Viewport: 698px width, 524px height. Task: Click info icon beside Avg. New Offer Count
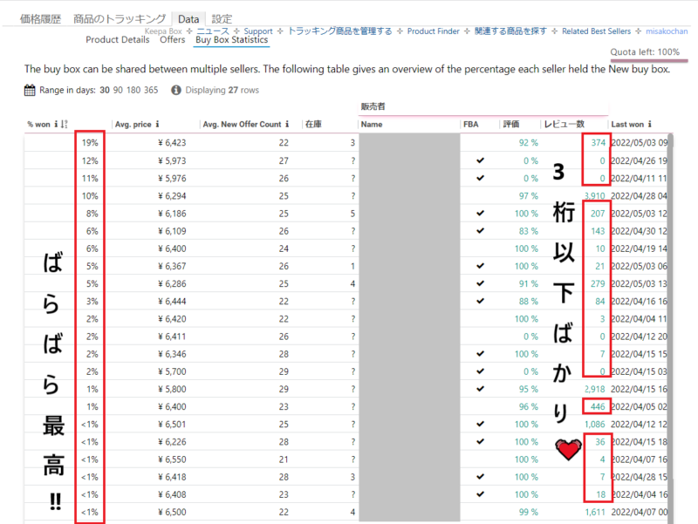[287, 125]
